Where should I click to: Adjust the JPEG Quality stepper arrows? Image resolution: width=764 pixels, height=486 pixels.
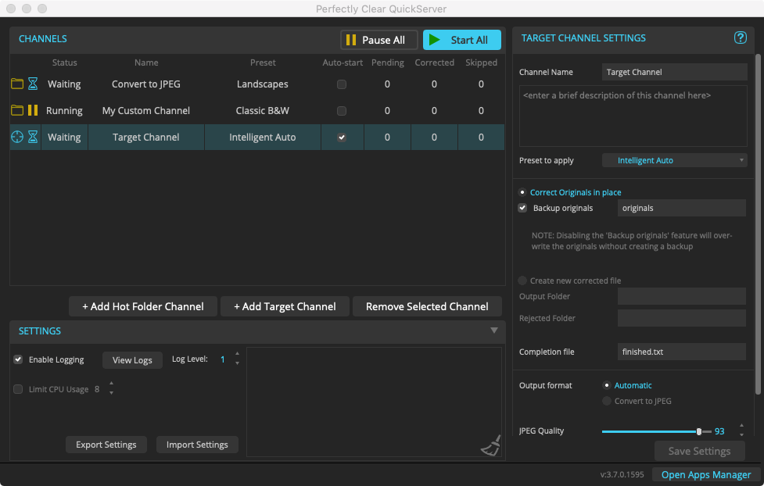tap(741, 430)
